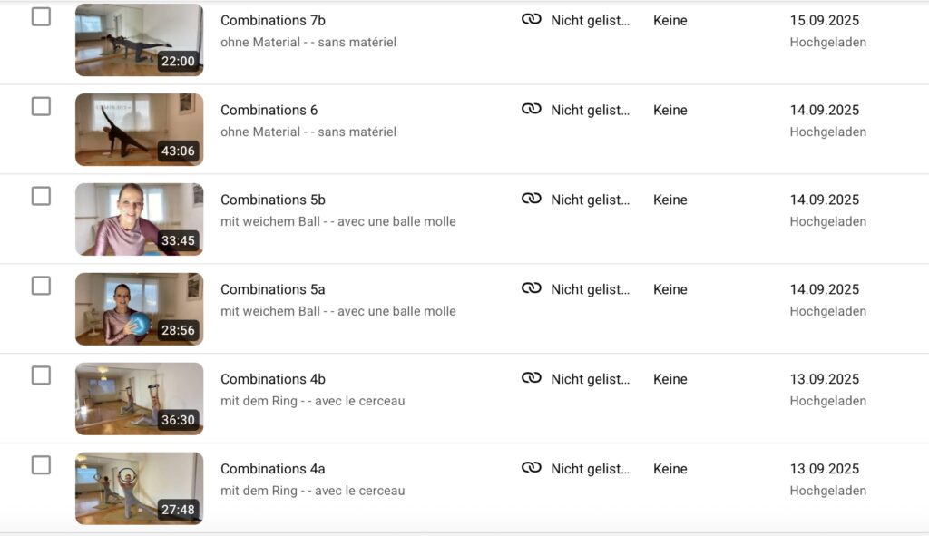Screen dimensions: 929x536
Task: Select the Combinations 7b video checkbox
Action: (x=41, y=16)
